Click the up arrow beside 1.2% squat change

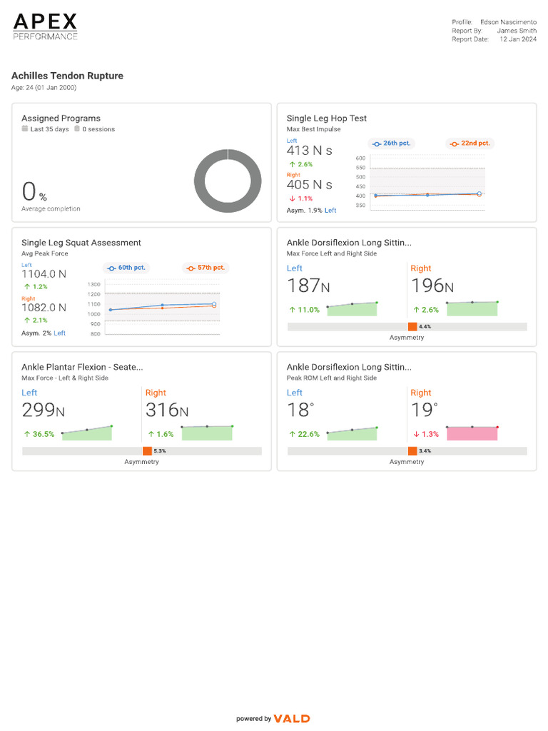(27, 287)
